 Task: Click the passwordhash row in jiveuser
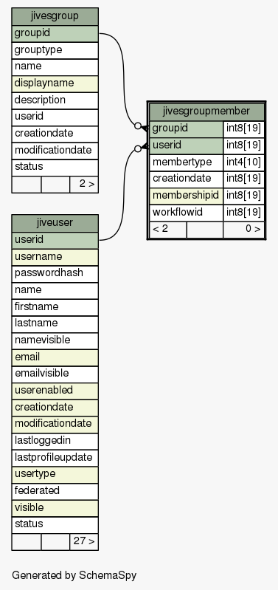click(x=55, y=273)
